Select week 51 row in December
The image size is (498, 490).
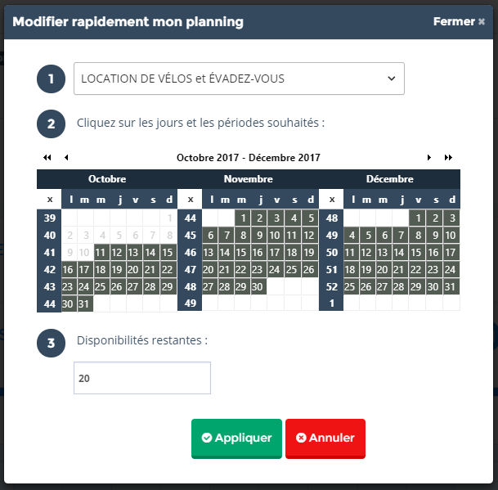331,269
